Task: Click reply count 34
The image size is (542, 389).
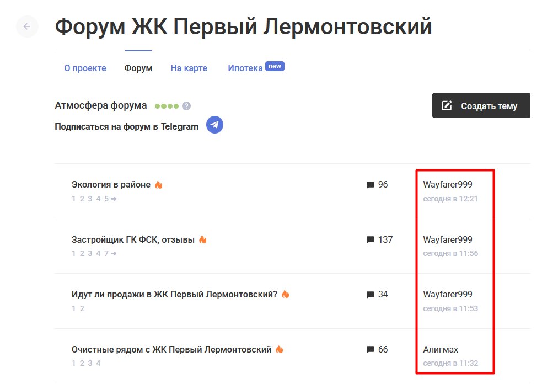Action: coord(383,294)
